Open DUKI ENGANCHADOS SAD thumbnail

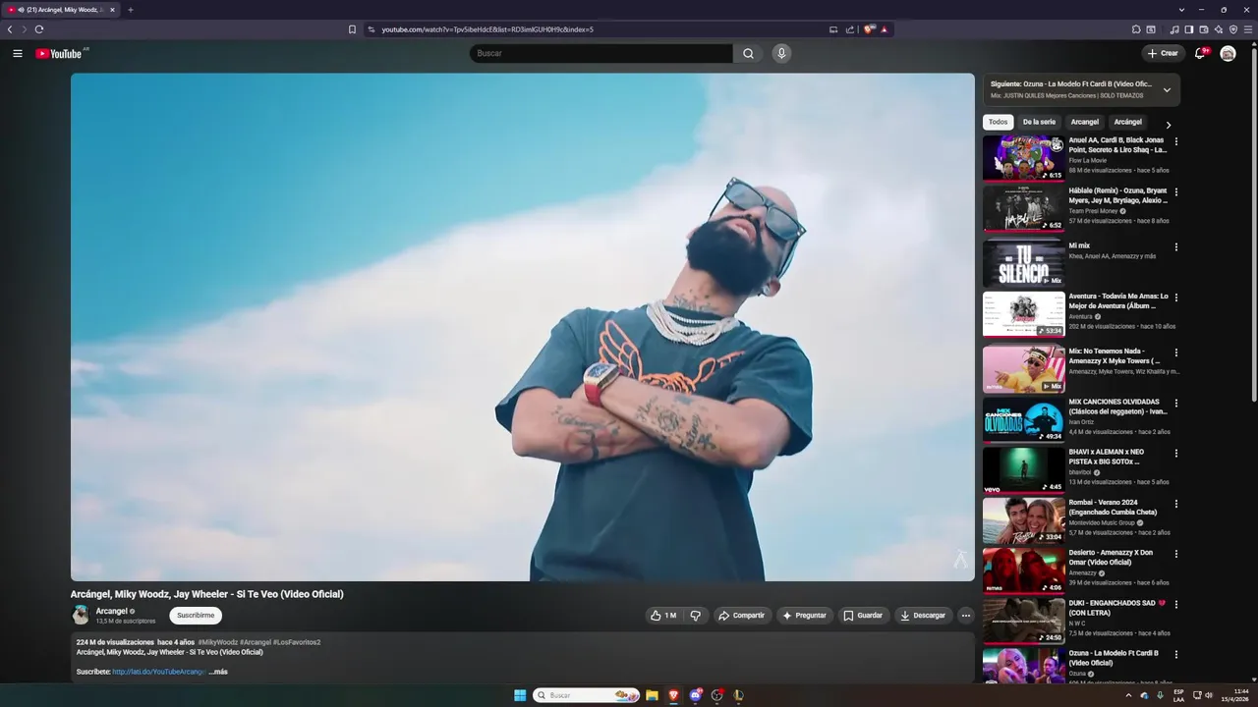(1023, 621)
